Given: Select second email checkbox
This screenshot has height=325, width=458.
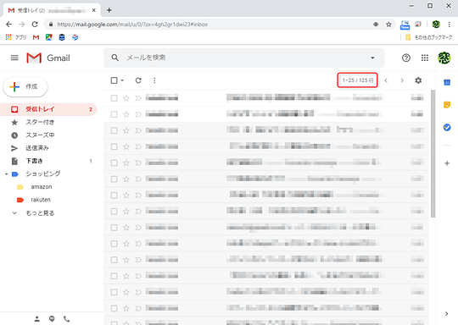Looking at the screenshot, I should click(x=114, y=114).
